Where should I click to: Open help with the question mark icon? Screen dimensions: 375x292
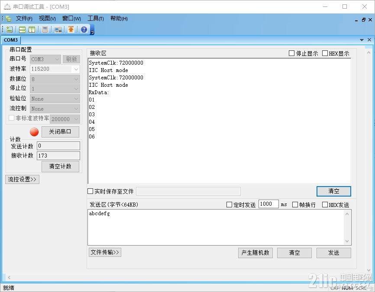pos(84,30)
